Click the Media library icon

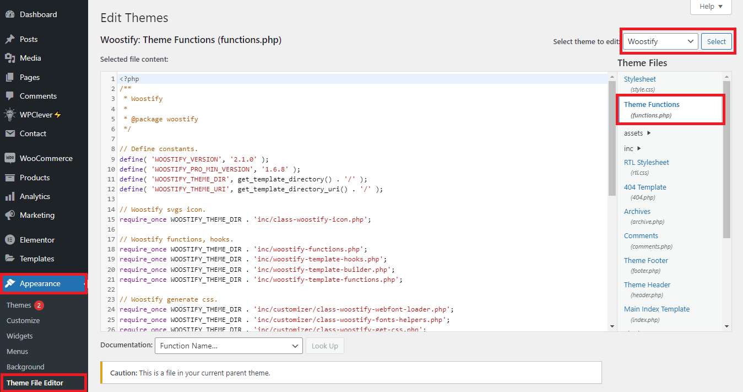pyautogui.click(x=10, y=58)
